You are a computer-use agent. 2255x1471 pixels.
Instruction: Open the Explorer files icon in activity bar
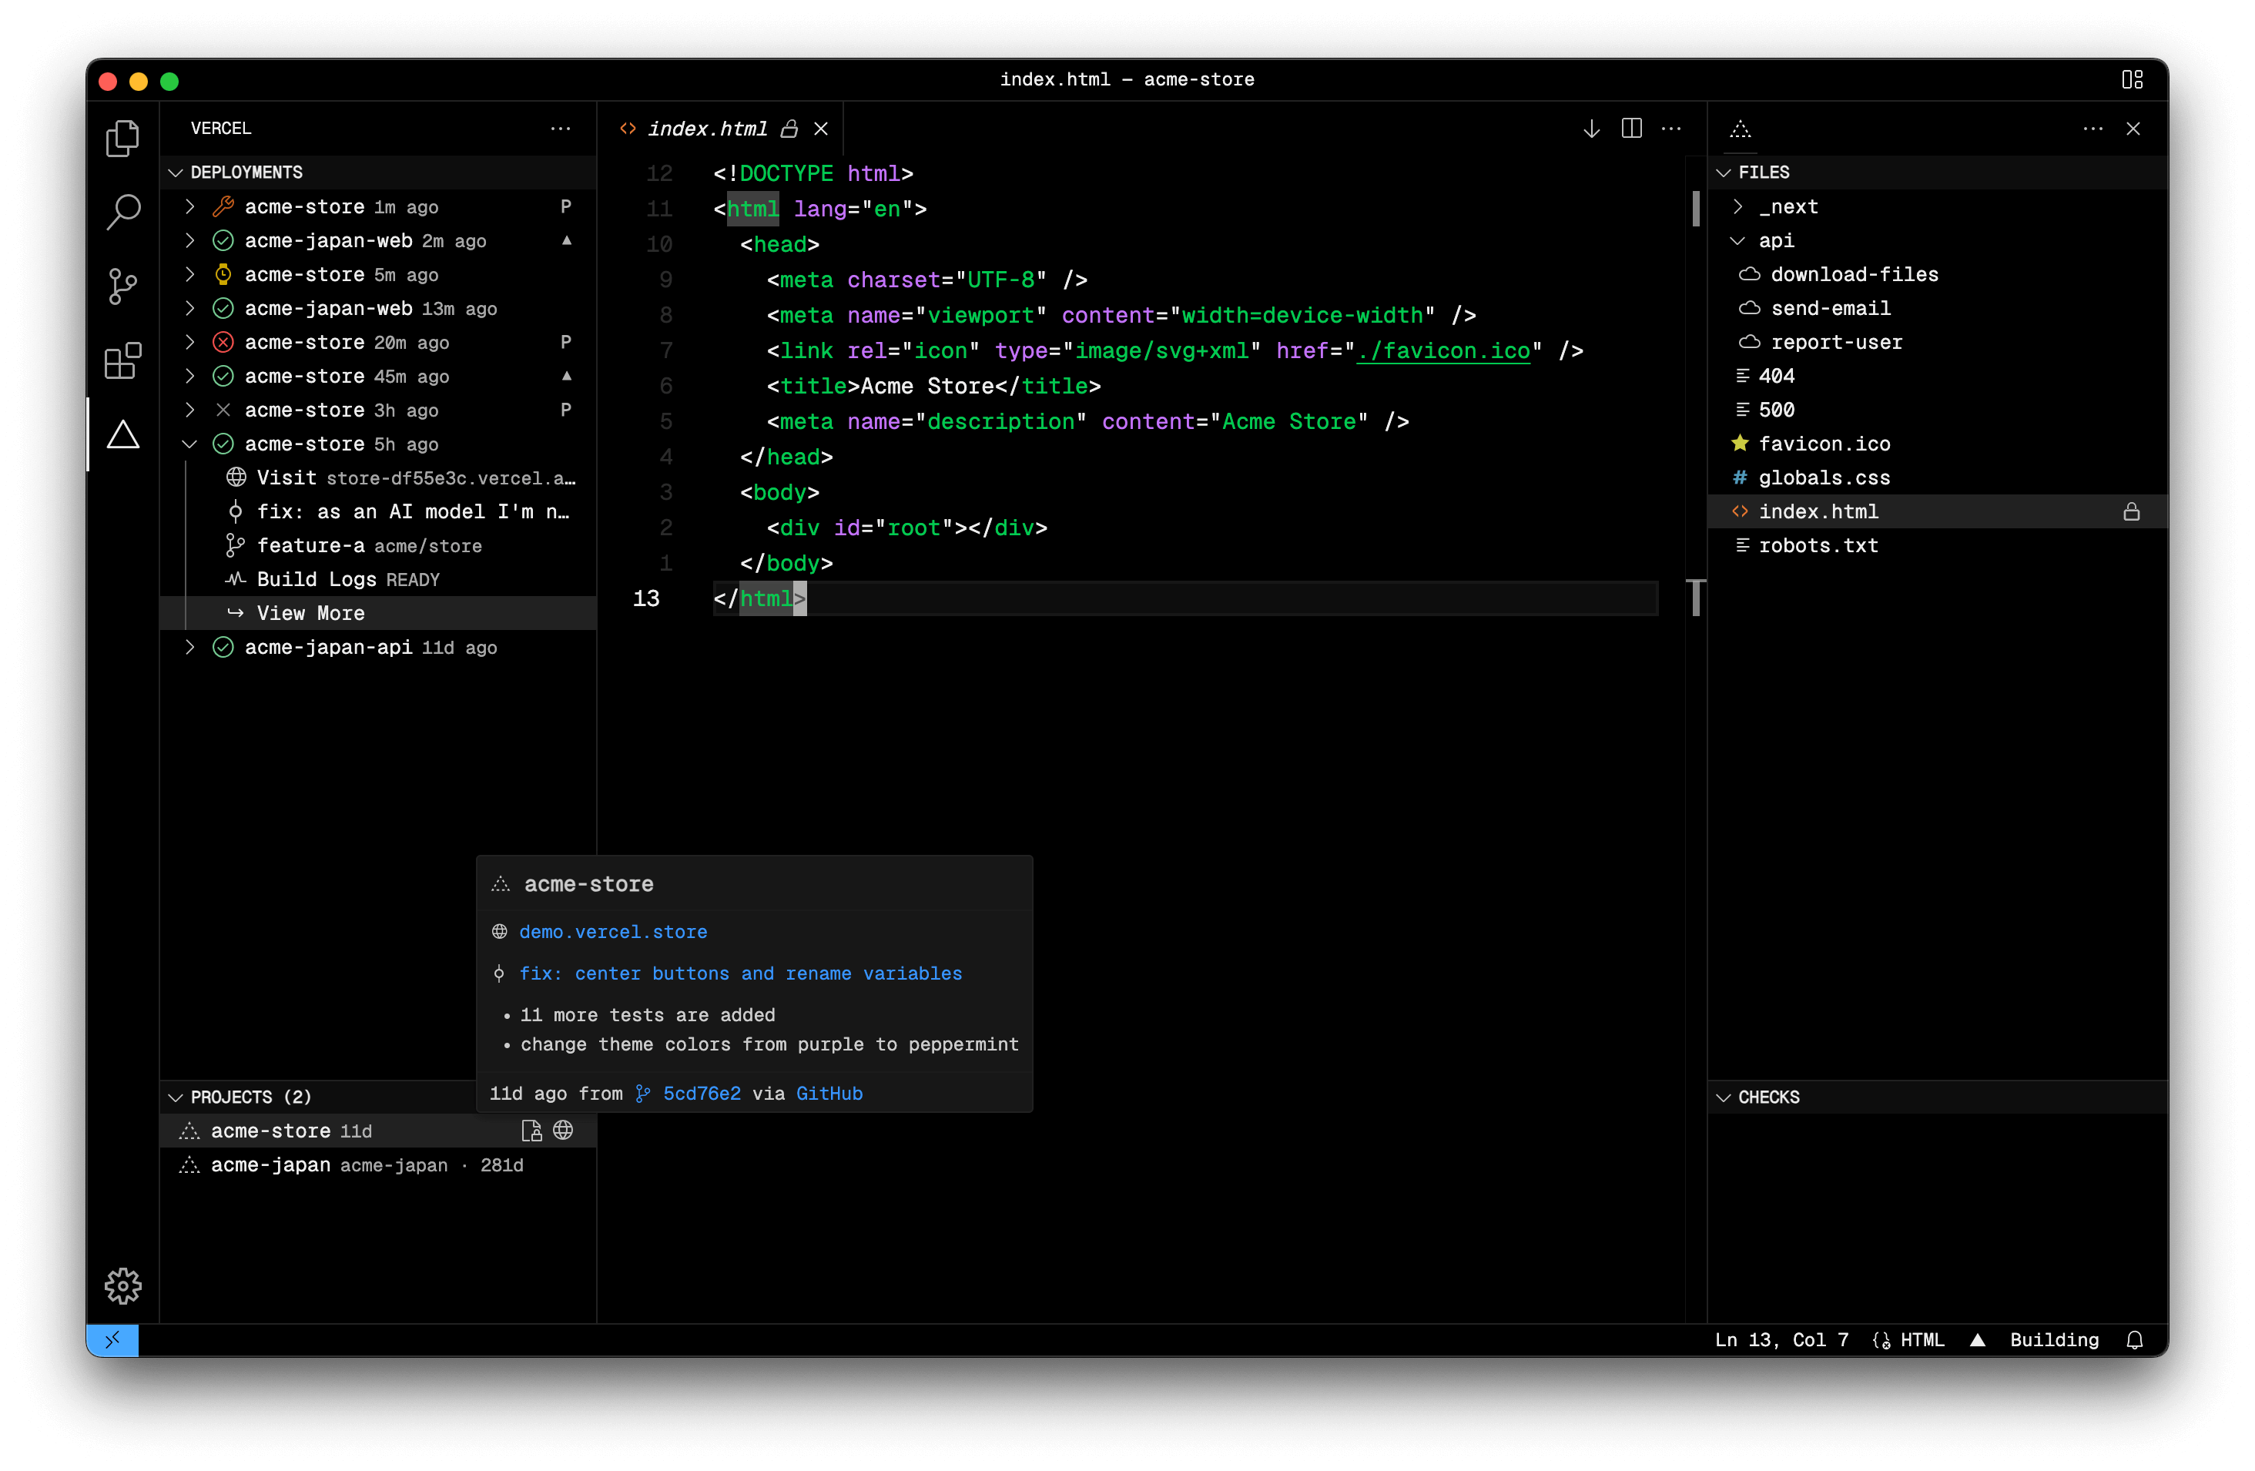click(x=122, y=139)
